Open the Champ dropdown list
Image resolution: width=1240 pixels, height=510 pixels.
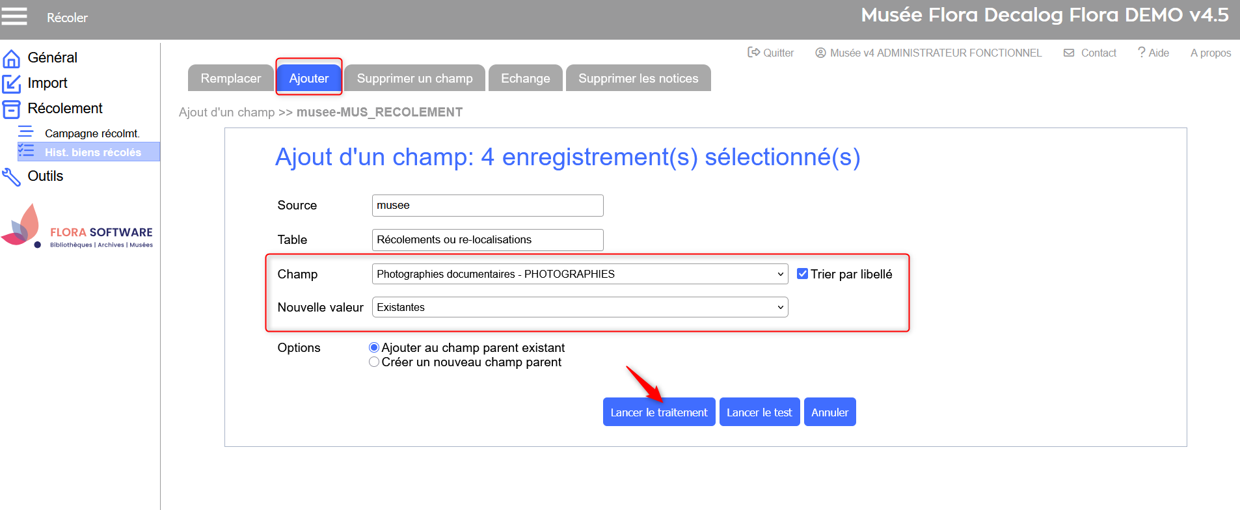click(x=580, y=274)
